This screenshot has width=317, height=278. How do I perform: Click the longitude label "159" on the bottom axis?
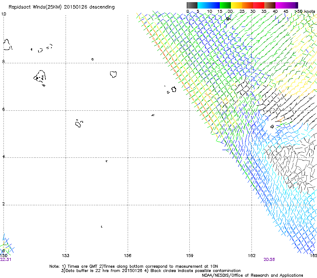click(x=190, y=256)
